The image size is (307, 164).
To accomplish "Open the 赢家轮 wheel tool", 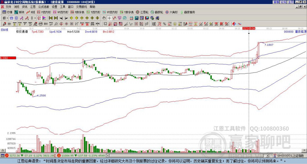I will 157,12.
